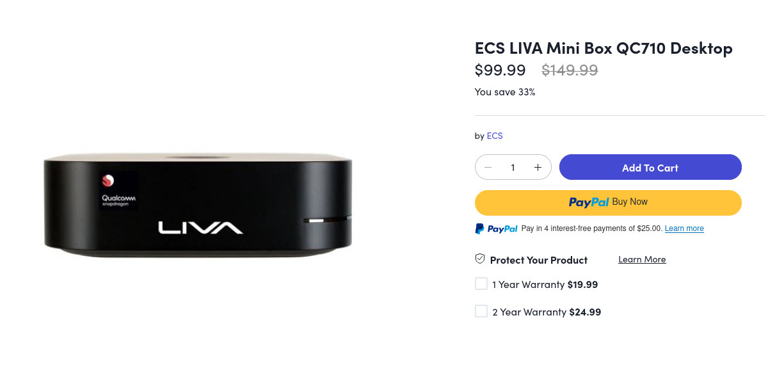768x384 pixels.
Task: Click the crossed-out $149.99 original price
Action: (570, 70)
